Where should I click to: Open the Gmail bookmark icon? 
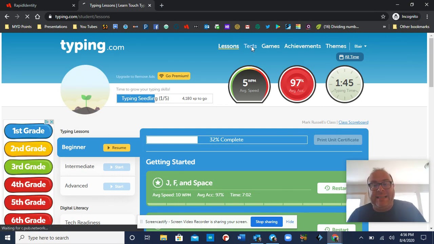coord(247,27)
